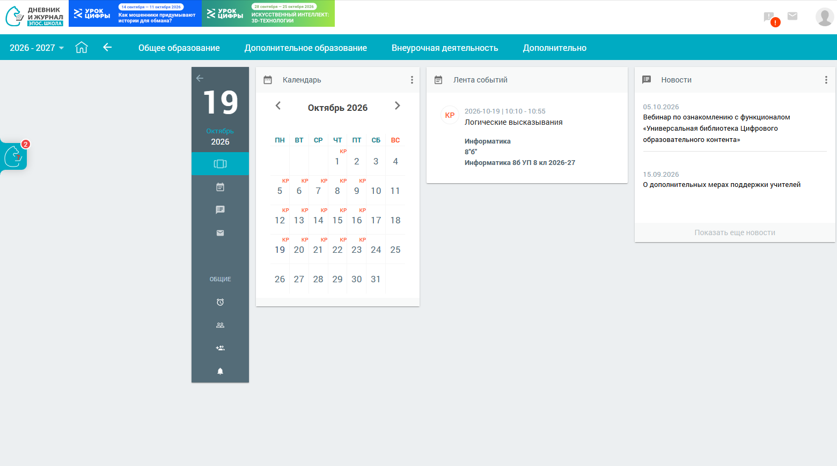Go to previous month in calendar
Image resolution: width=837 pixels, height=466 pixels.
pyautogui.click(x=278, y=106)
